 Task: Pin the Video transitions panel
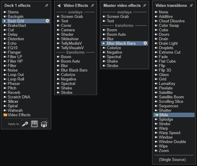click(191, 5)
